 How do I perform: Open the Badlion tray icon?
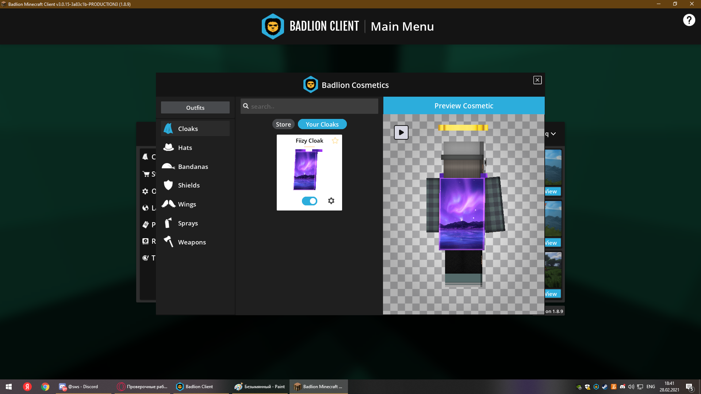[x=596, y=387]
